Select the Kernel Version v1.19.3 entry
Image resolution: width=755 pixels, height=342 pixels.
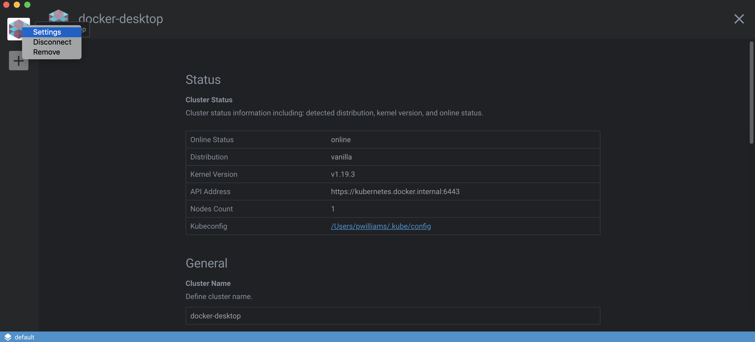pyautogui.click(x=343, y=174)
